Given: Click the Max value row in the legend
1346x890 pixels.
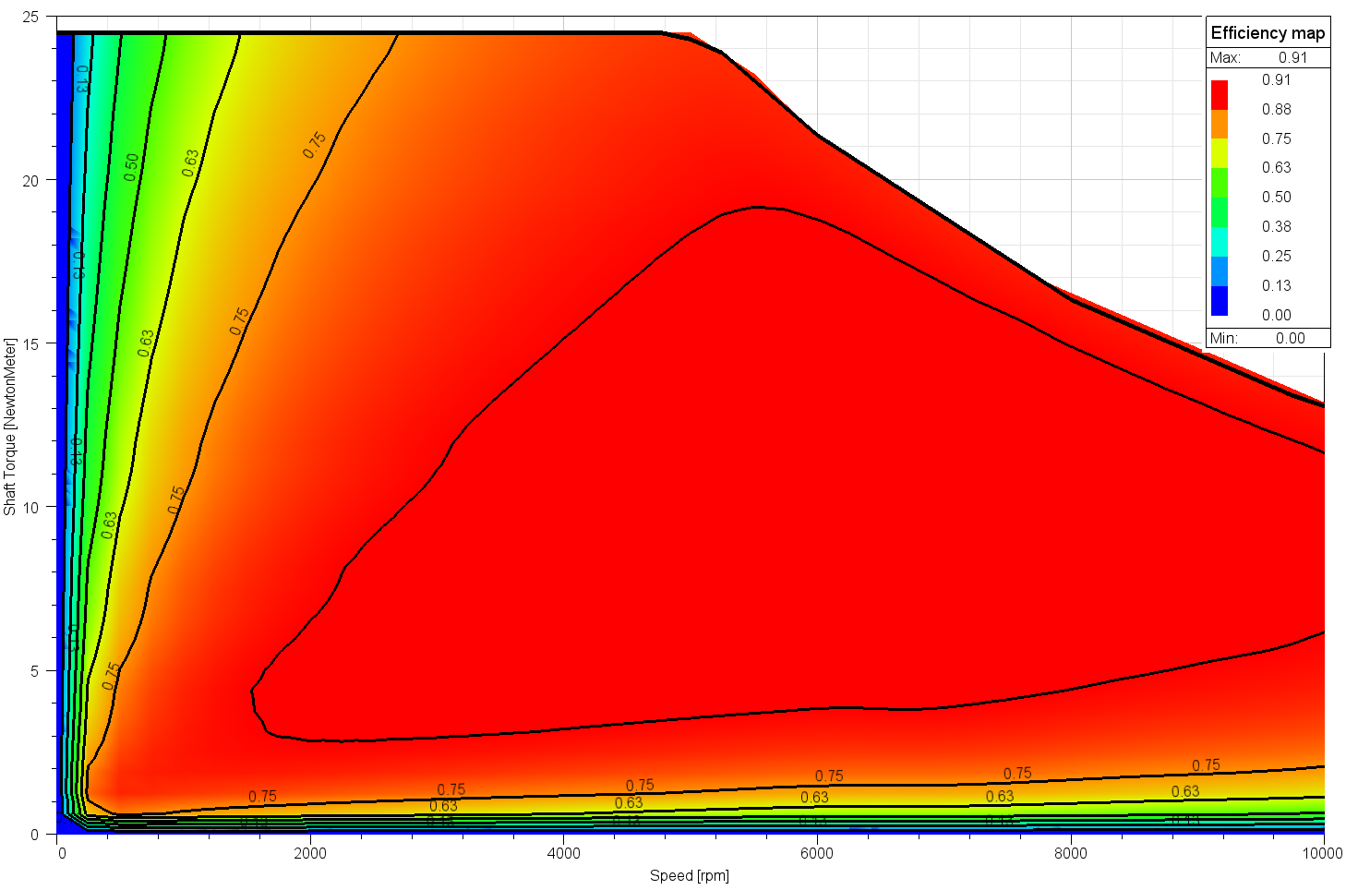Looking at the screenshot, I should pos(1268,57).
